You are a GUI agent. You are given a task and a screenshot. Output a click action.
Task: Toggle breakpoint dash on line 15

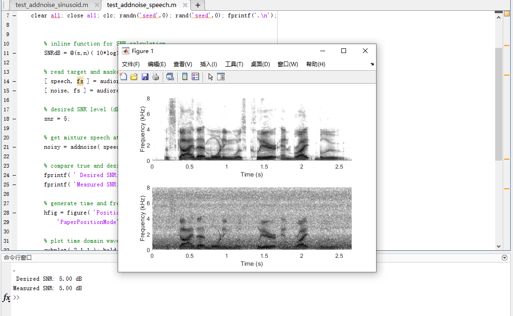15,91
